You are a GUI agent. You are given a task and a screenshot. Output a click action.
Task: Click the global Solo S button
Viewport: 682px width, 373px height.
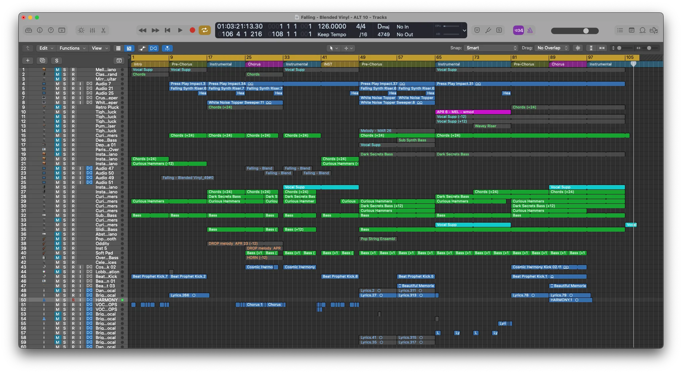[57, 61]
